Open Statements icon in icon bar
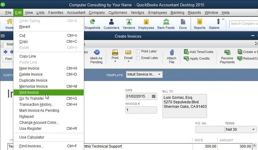This screenshot has width=258, height=150. click(x=214, y=24)
